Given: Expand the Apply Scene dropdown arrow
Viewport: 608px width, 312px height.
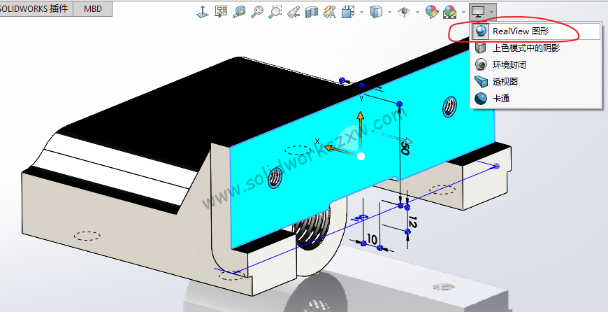Looking at the screenshot, I should coord(464,13).
